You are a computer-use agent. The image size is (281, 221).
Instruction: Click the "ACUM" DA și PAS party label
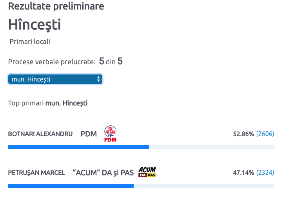click(x=103, y=173)
